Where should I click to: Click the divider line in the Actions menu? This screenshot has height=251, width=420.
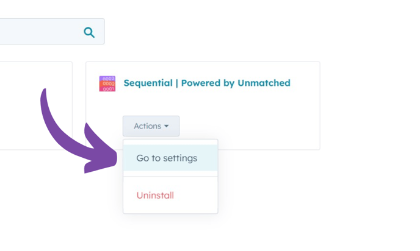click(170, 177)
